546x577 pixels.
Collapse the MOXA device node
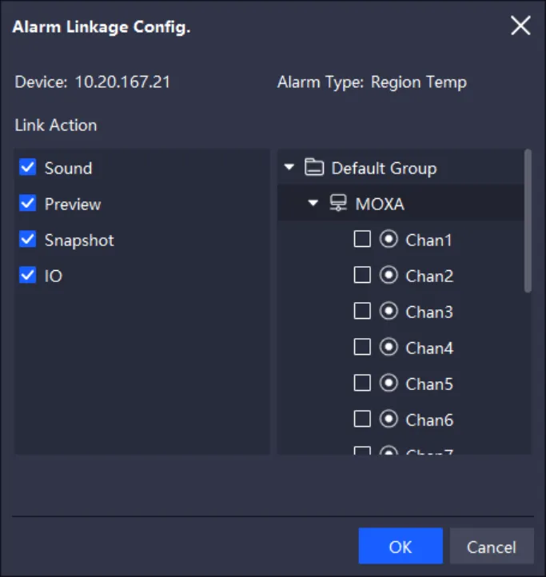(313, 204)
